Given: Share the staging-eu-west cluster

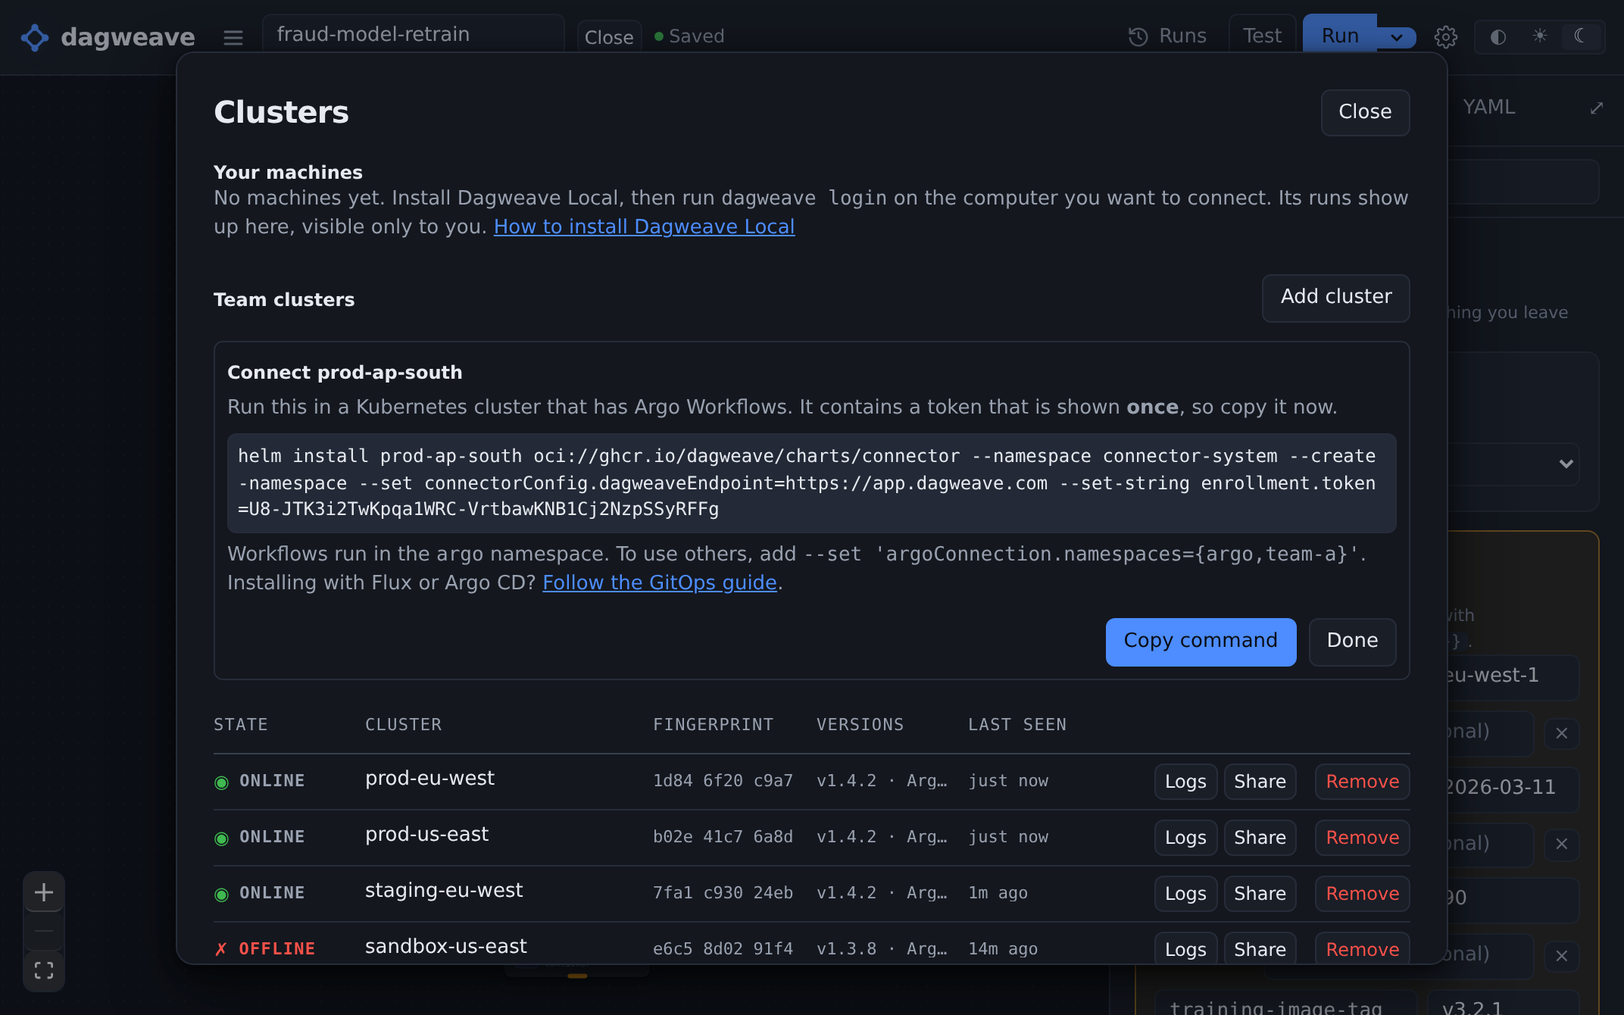Looking at the screenshot, I should (1260, 894).
